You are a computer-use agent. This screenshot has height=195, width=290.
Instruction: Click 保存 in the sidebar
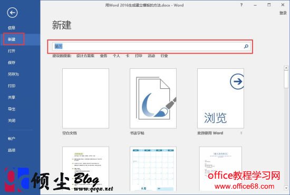click(x=12, y=63)
